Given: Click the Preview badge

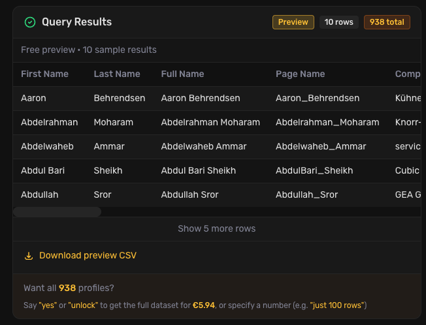Looking at the screenshot, I should [x=293, y=22].
